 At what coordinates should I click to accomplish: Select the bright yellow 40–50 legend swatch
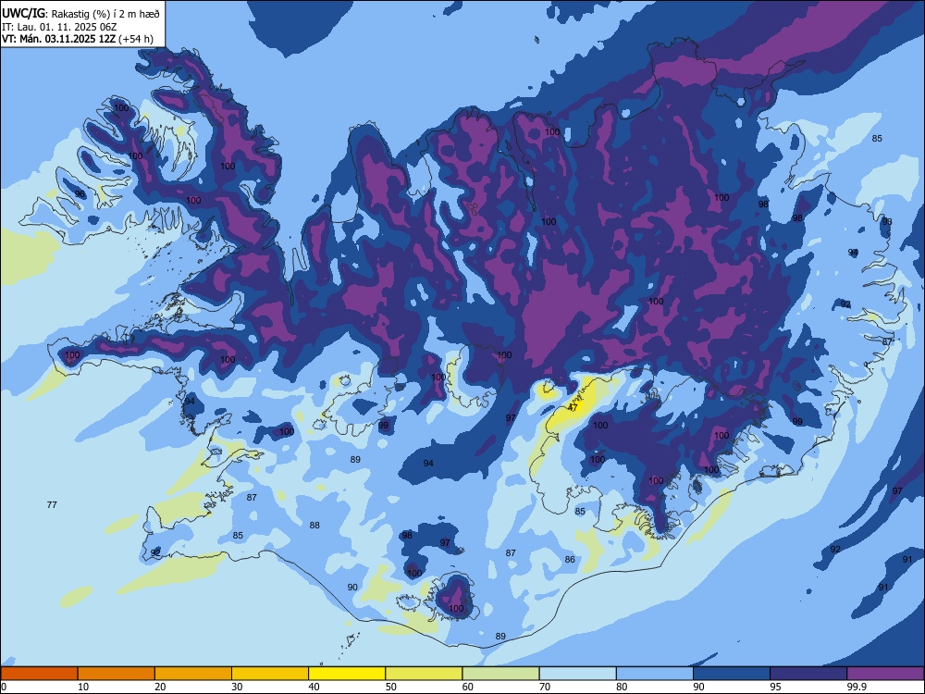click(x=347, y=674)
